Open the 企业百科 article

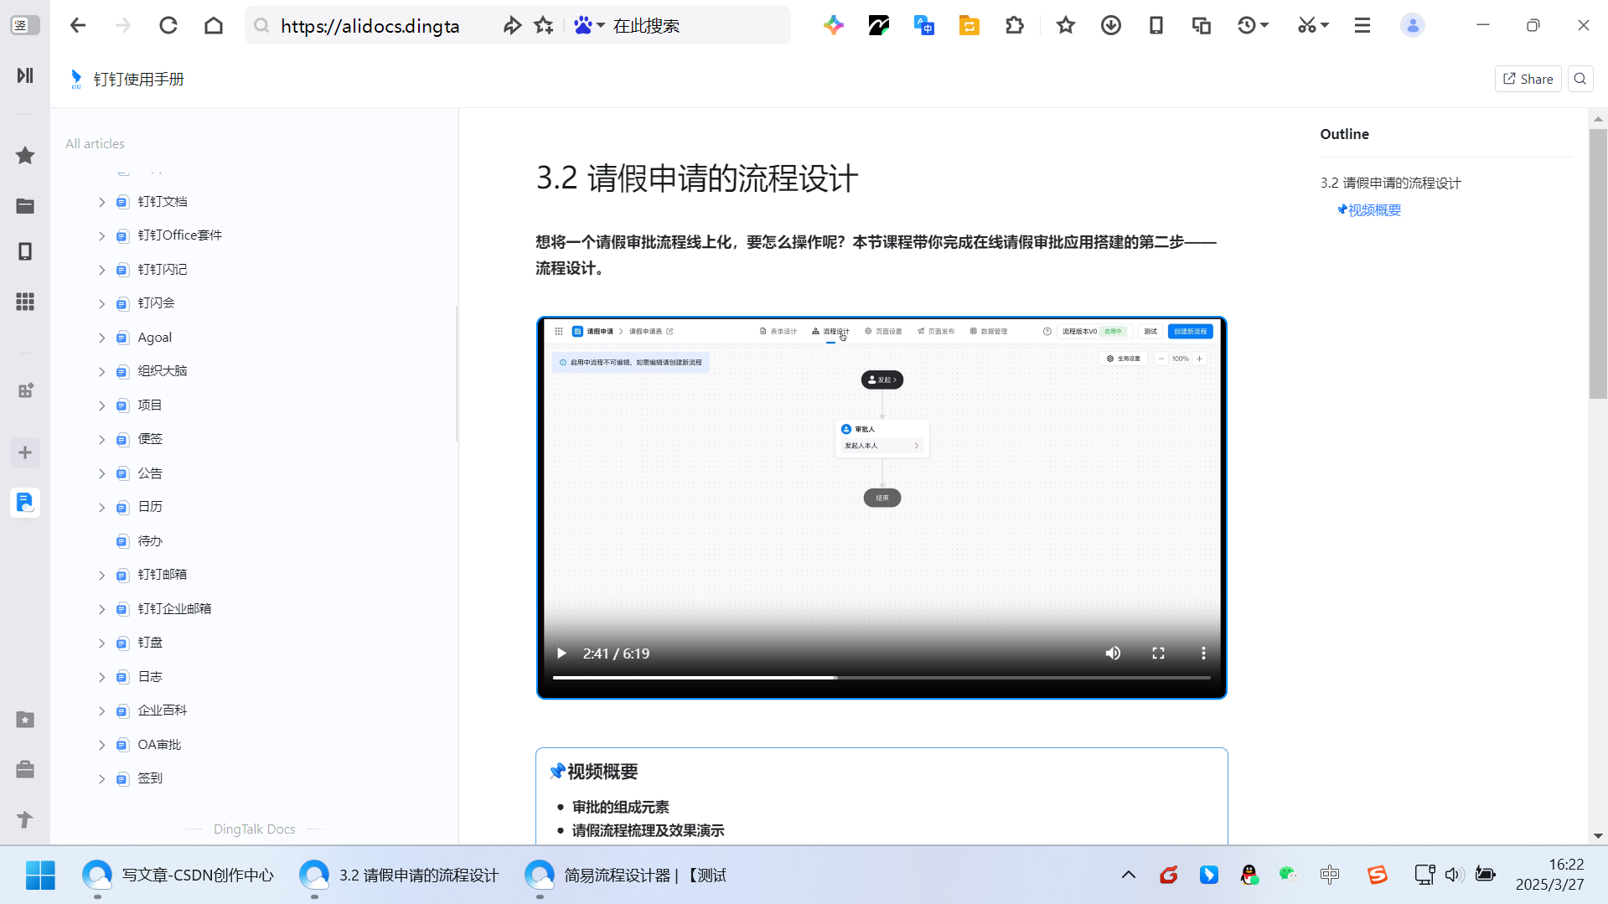pyautogui.click(x=163, y=710)
